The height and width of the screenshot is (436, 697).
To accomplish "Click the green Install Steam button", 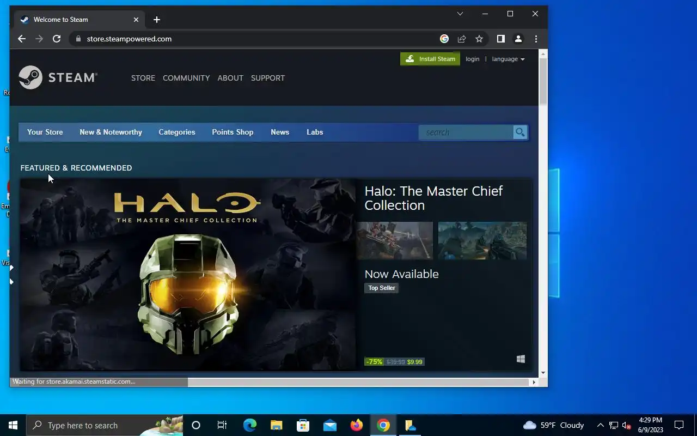I will (x=430, y=59).
